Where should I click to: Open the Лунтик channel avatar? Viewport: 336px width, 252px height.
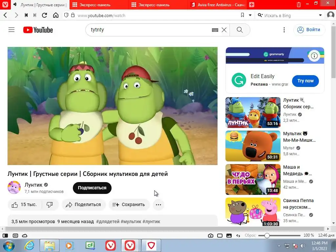point(14,187)
